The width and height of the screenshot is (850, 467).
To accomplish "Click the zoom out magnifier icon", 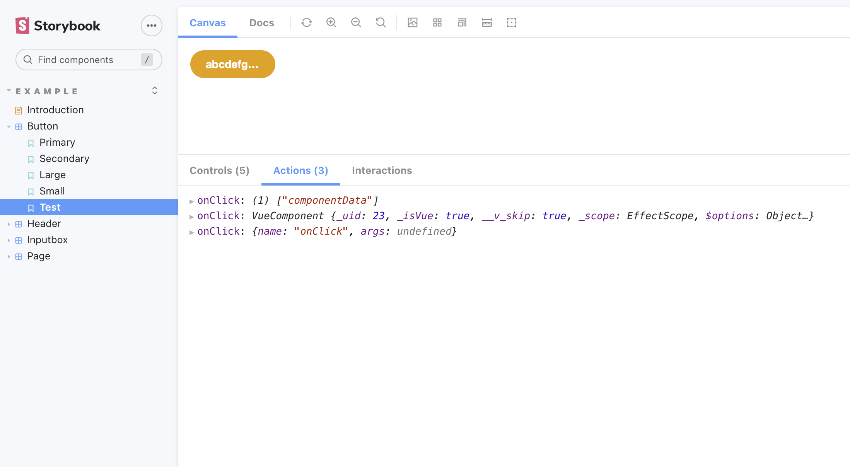I will pos(356,22).
